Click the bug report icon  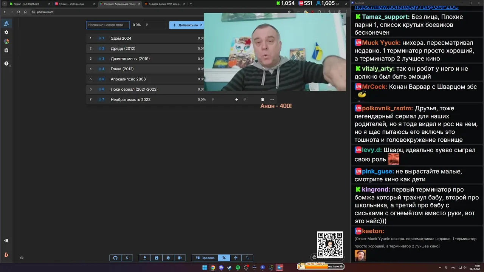[168, 258]
